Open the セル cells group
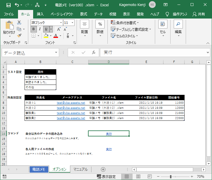212x180 pixels. (163, 28)
